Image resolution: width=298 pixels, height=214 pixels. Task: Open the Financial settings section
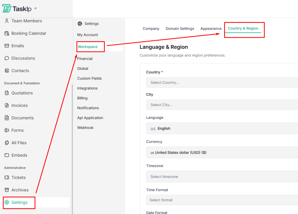click(x=85, y=59)
